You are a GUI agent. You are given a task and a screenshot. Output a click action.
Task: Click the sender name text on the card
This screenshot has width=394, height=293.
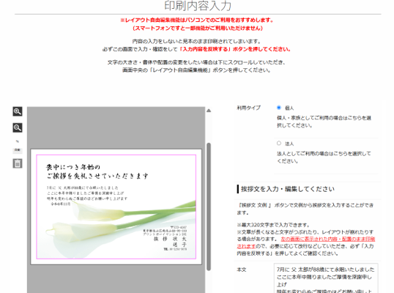coord(171,242)
